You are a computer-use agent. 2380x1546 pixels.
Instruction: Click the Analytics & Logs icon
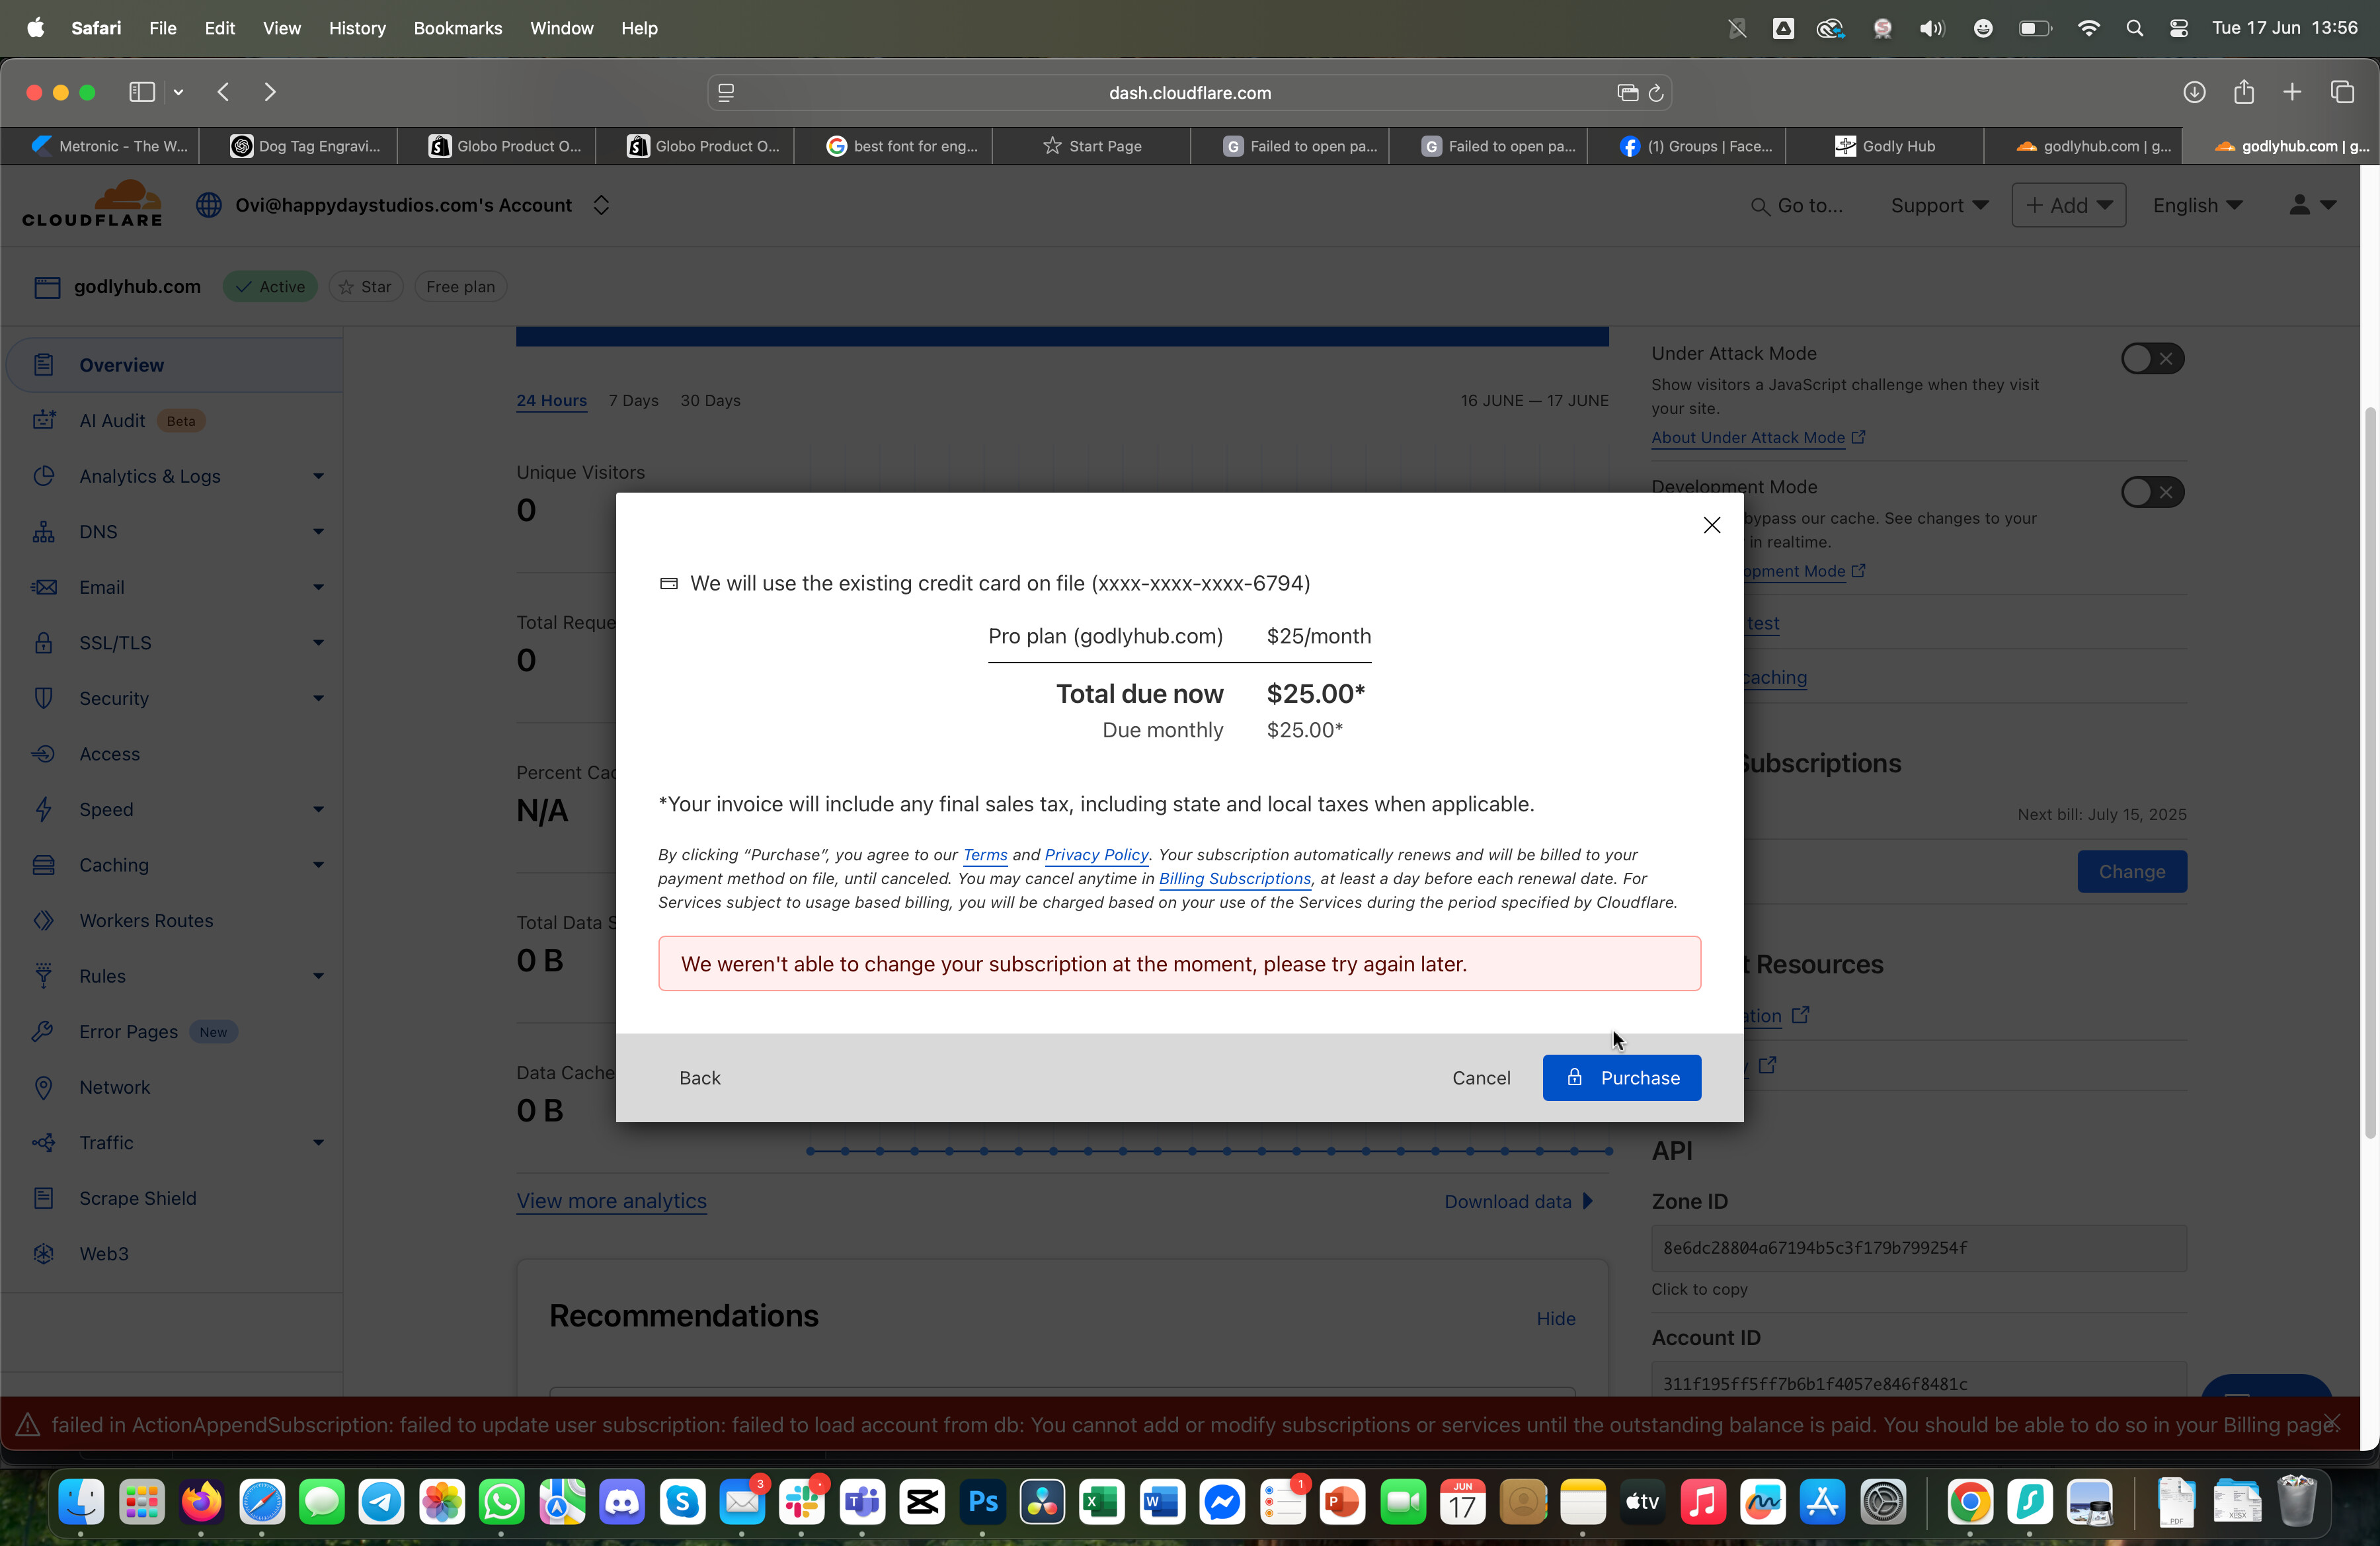[x=43, y=476]
